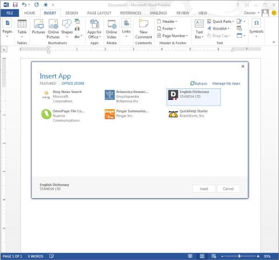
Task: Switch to the PAGE LAYOUT tab
Action: click(x=99, y=13)
